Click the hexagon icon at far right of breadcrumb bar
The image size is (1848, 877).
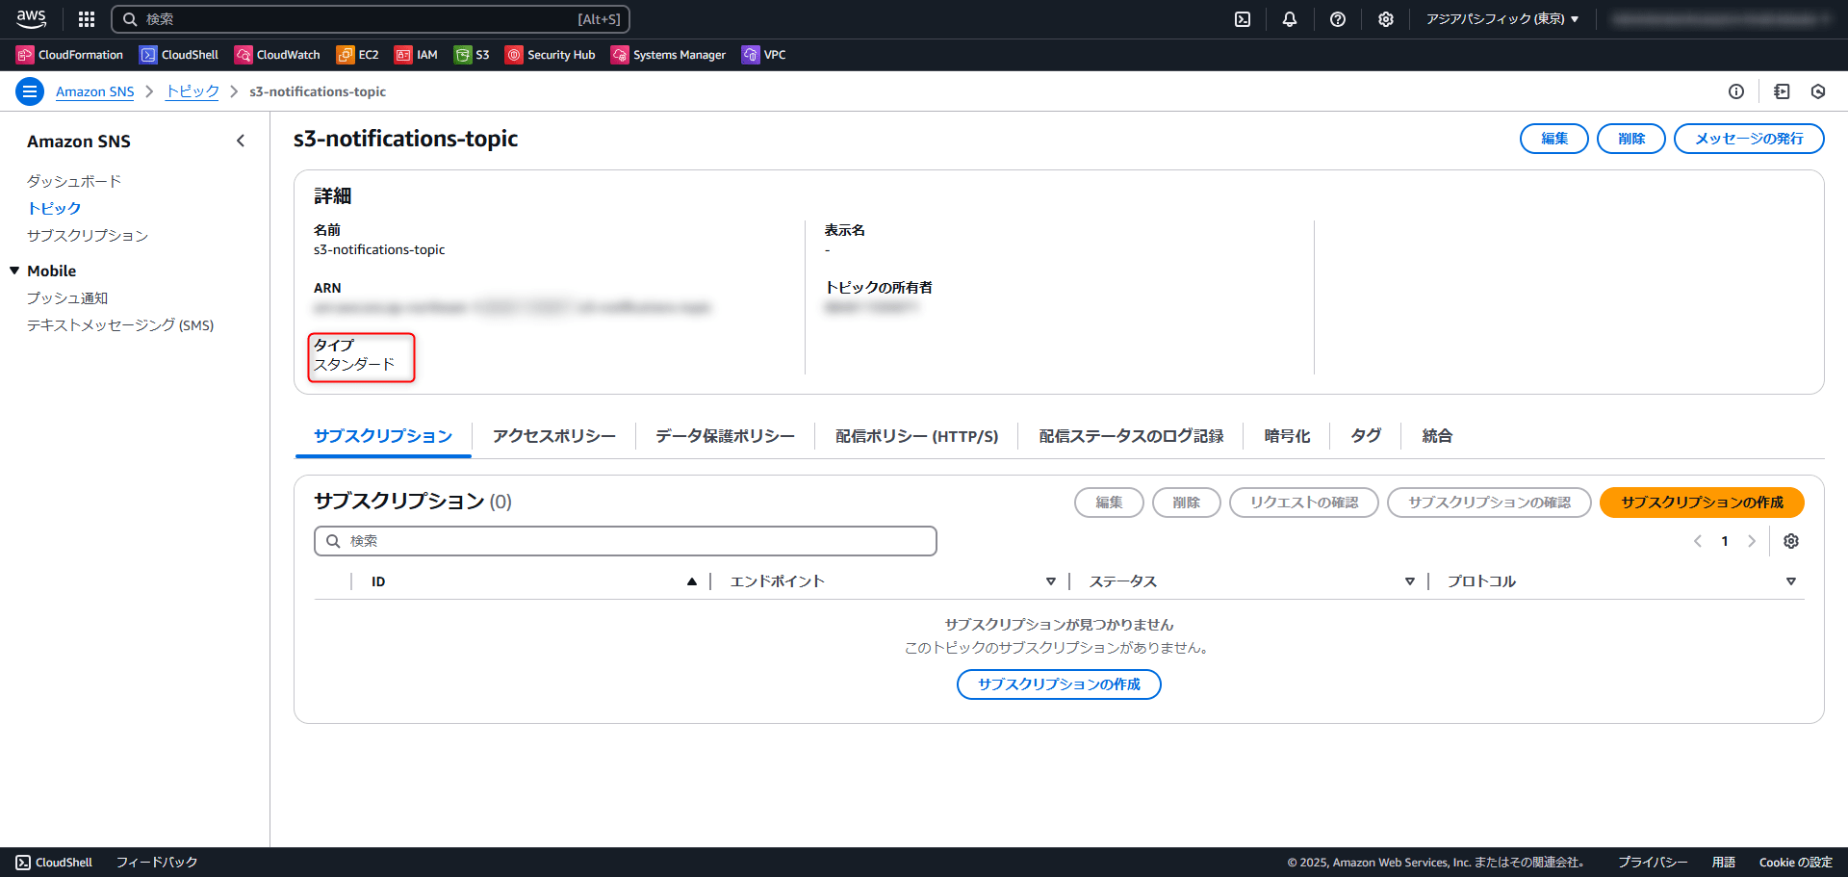(1818, 91)
